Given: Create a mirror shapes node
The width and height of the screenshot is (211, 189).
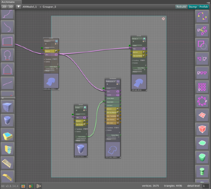Looking at the screenshot, I should tap(202, 59).
